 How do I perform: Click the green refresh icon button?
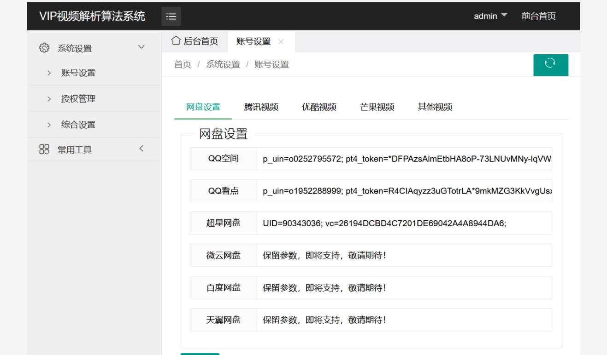(x=550, y=65)
